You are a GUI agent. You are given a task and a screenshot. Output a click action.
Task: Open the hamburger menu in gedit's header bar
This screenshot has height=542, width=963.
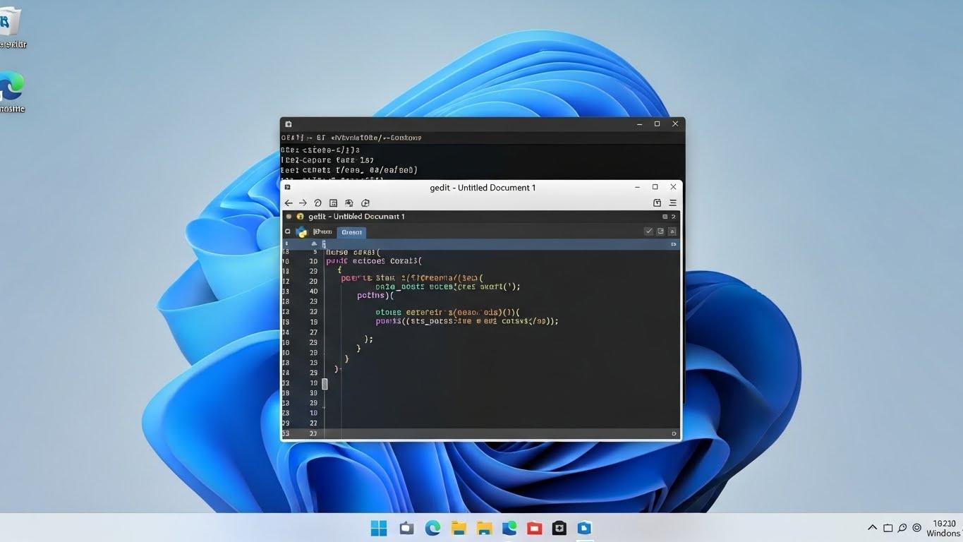pos(672,203)
